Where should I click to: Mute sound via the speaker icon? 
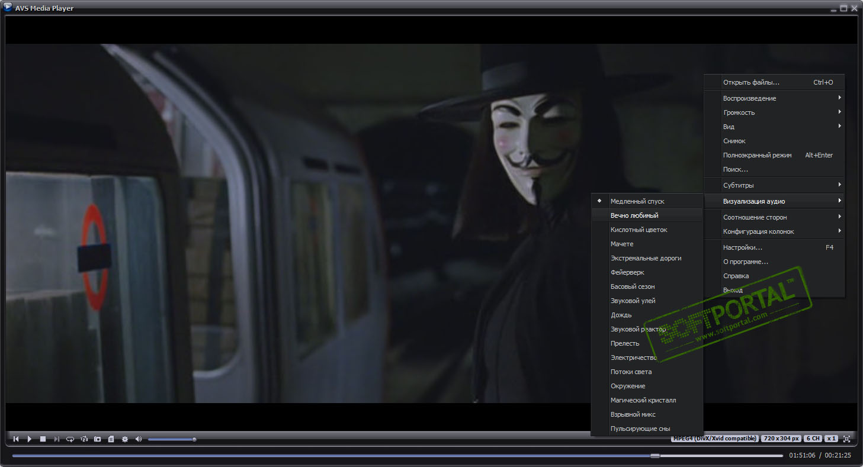(139, 439)
